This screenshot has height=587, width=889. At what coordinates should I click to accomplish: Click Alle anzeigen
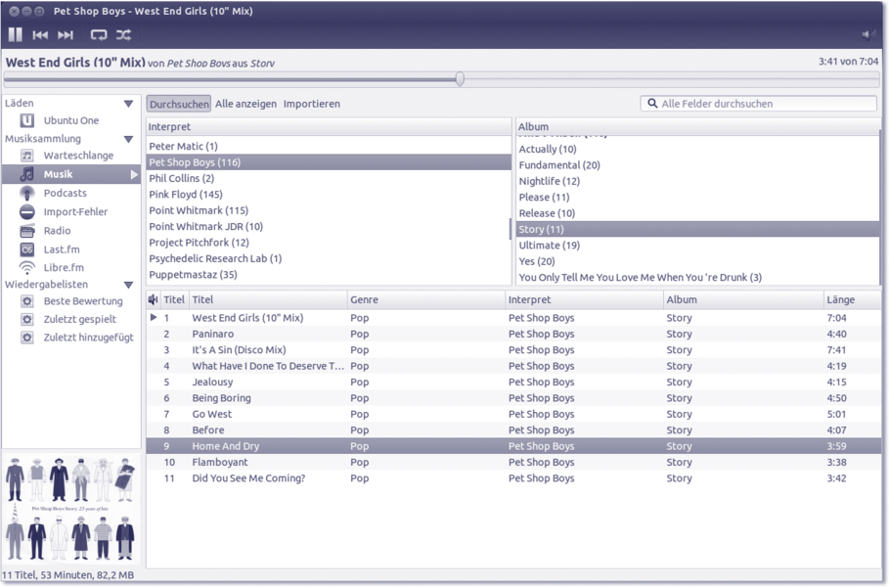click(x=245, y=104)
